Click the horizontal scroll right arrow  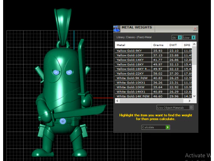pos(189,101)
